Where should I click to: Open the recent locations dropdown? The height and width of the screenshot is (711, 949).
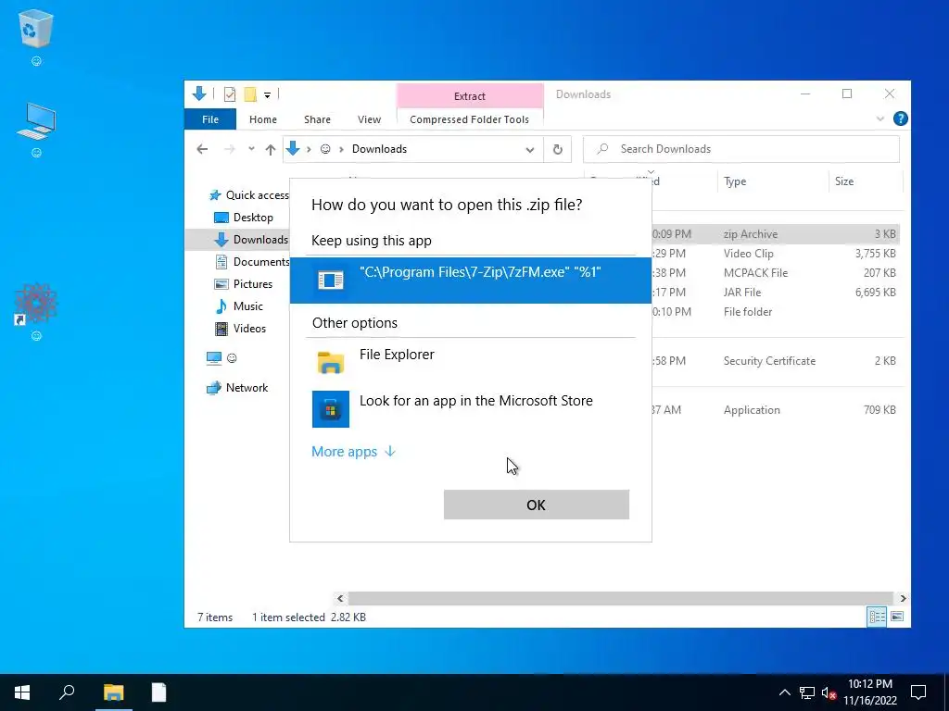coord(251,149)
